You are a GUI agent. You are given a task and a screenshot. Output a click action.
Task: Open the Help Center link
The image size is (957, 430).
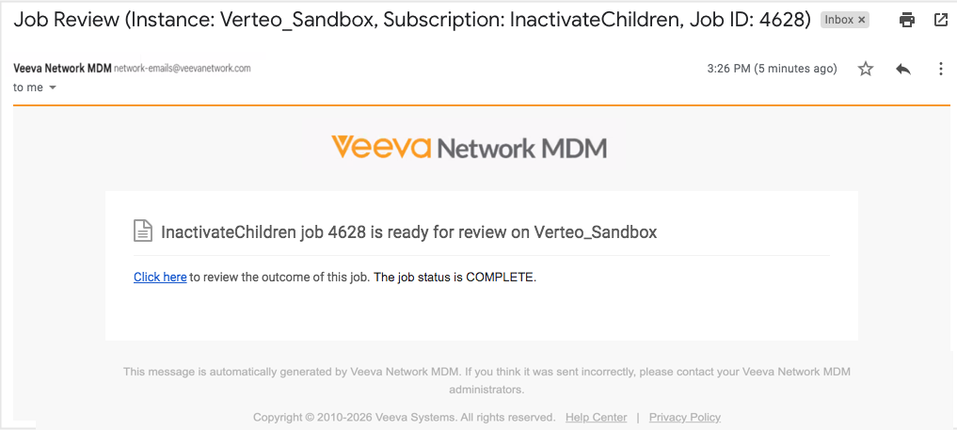[x=597, y=417]
